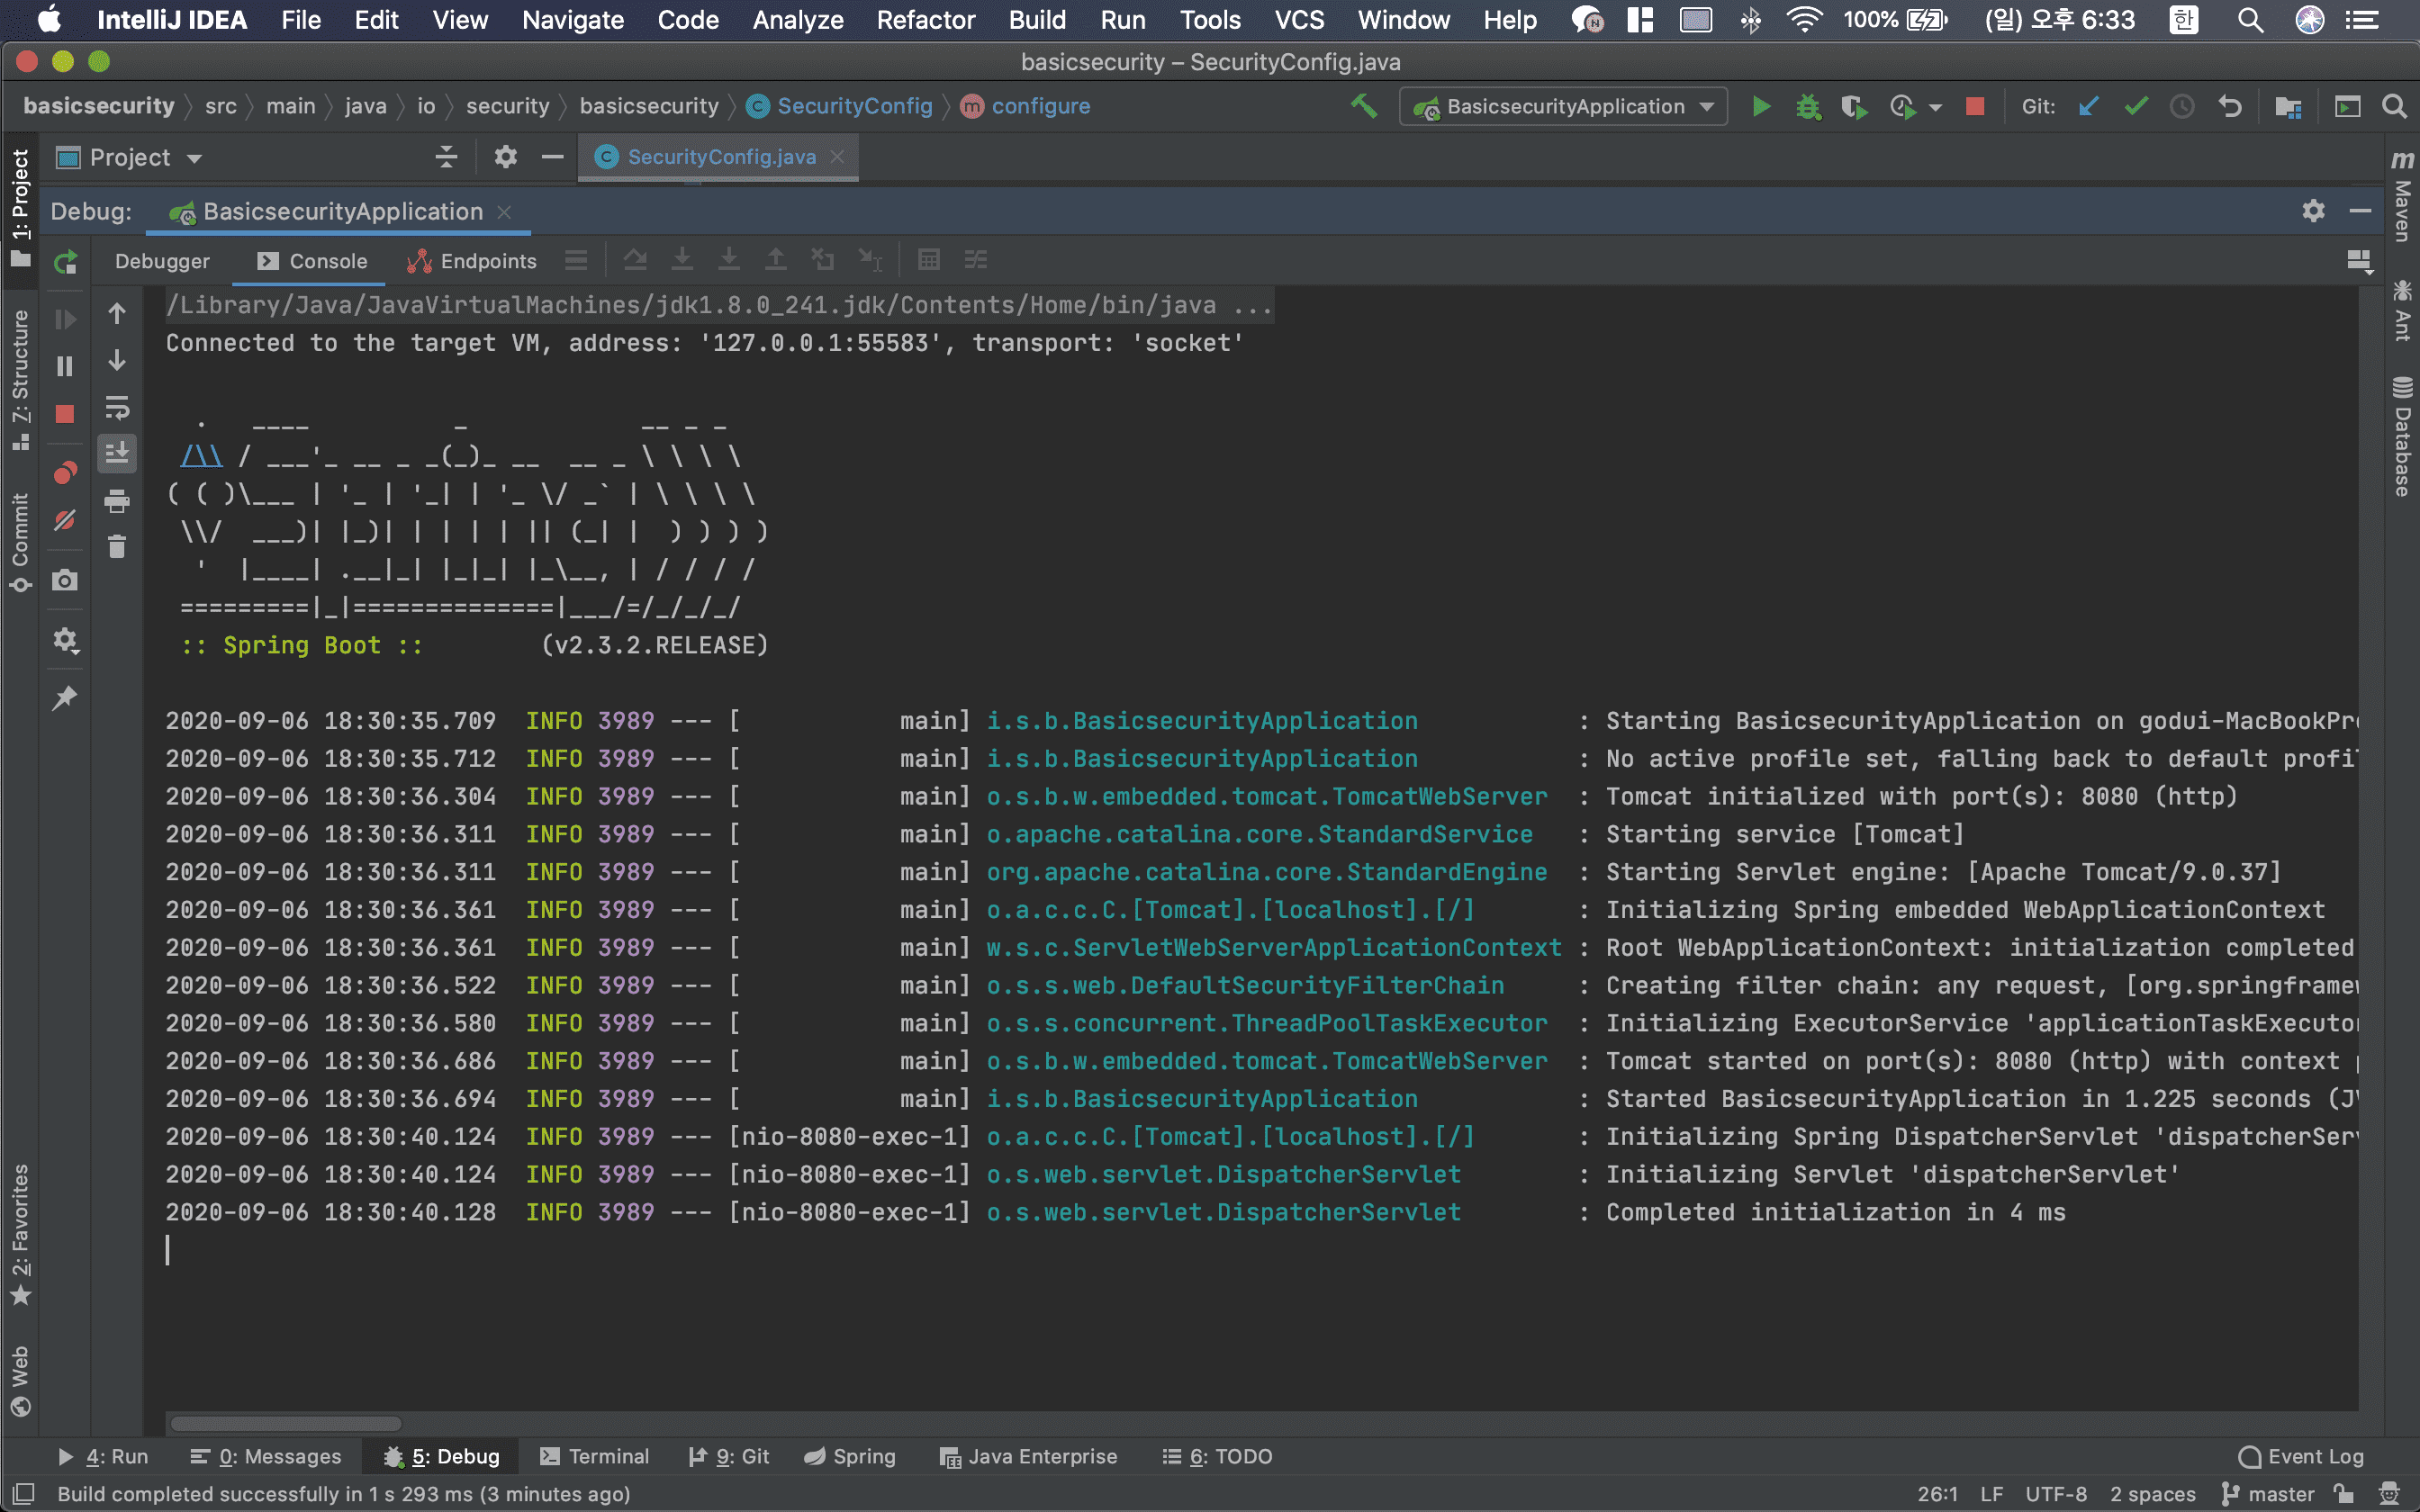Viewport: 2420px width, 1512px height.
Task: Open the BasicsecurityApplication run configuration dropdown
Action: 1564,106
